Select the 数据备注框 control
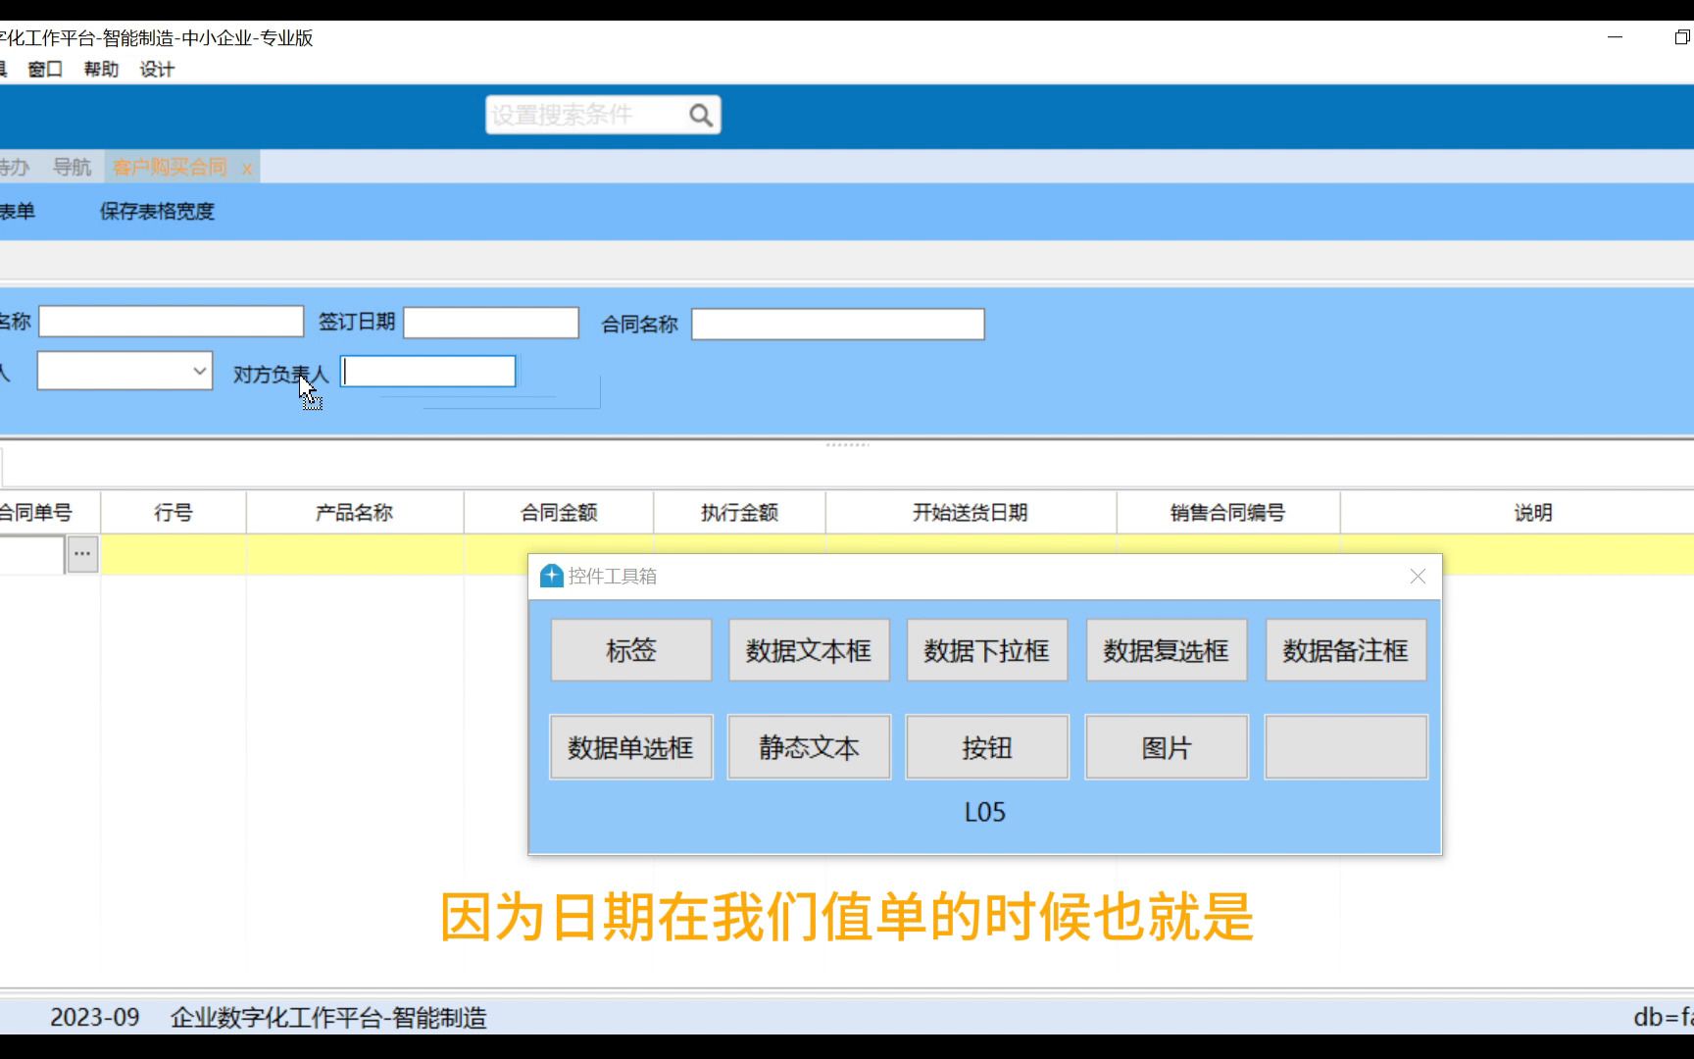Viewport: 1694px width, 1059px height. pyautogui.click(x=1344, y=649)
